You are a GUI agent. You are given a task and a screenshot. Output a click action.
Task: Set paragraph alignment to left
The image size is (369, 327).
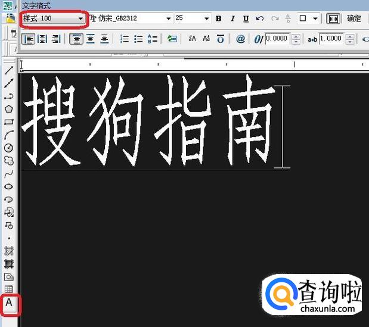(29, 39)
